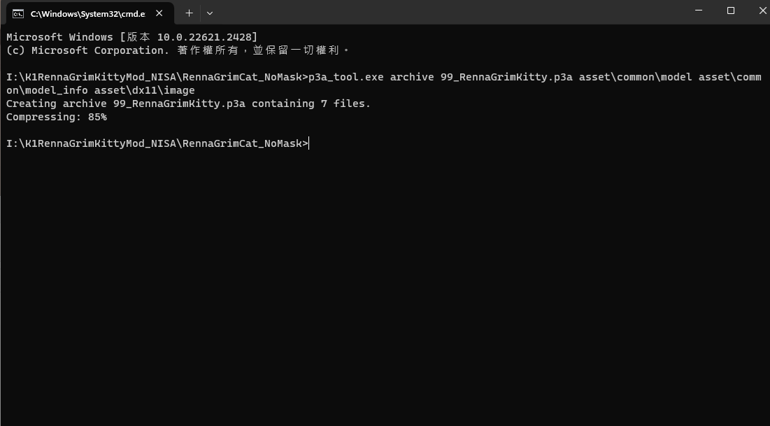Viewport: 770px width, 426px height.
Task: Minimize the terminal window
Action: [699, 10]
